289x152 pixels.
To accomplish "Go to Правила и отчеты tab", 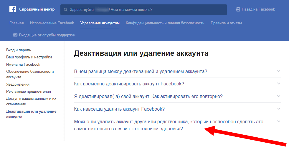I will point(226,23).
